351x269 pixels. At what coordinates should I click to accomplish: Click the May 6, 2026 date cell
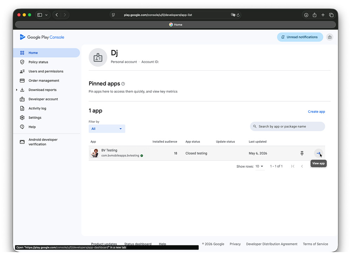(x=258, y=153)
